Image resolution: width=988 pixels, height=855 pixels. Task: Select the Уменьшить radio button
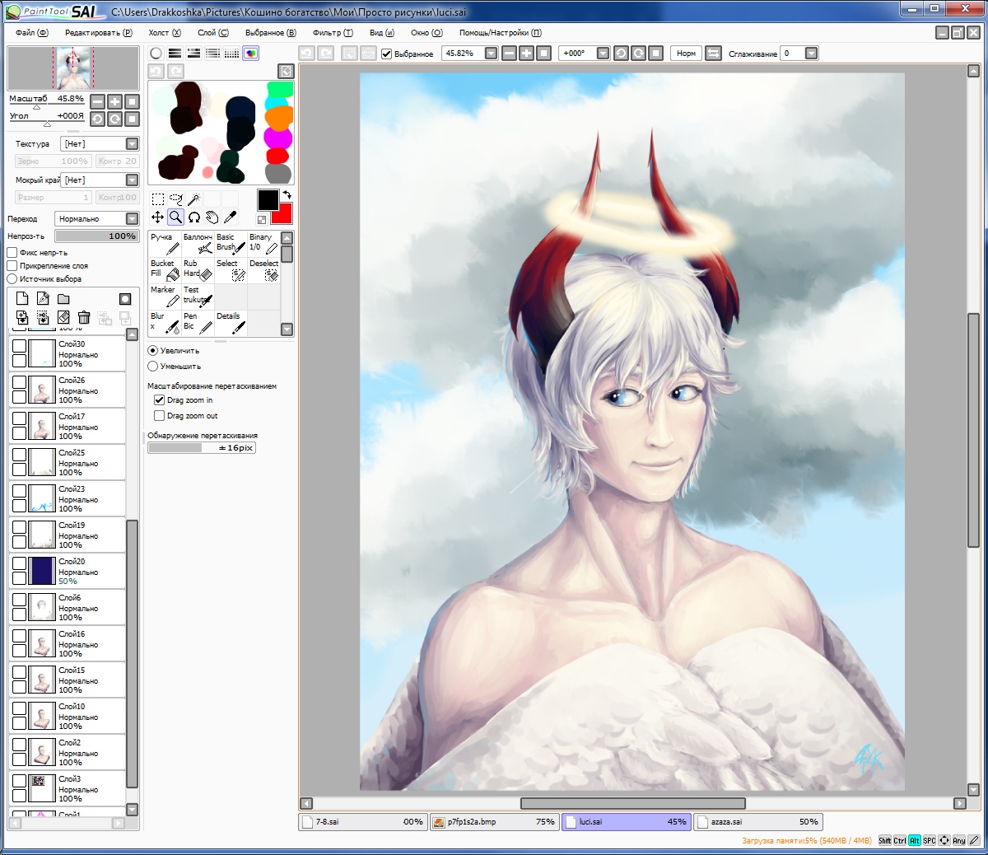point(153,367)
